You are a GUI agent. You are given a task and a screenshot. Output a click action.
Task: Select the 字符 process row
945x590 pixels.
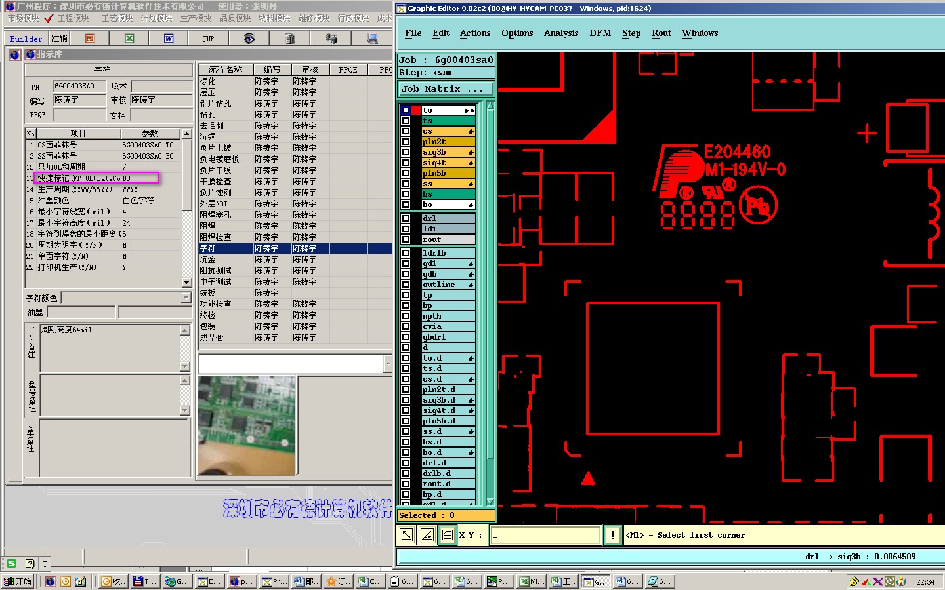click(295, 248)
